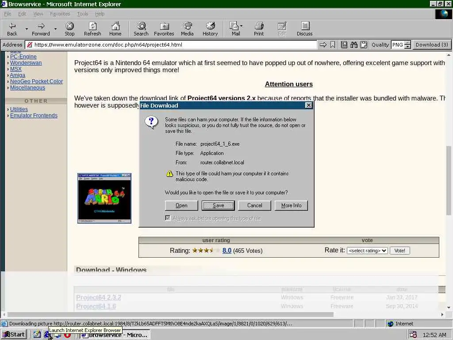This screenshot has height=340, width=453.
Task: Open the Edit menu
Action: coord(22,14)
